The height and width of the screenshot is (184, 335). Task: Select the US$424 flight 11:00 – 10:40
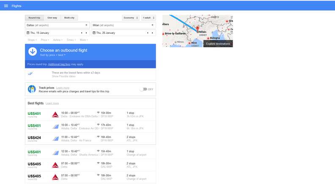click(x=91, y=139)
